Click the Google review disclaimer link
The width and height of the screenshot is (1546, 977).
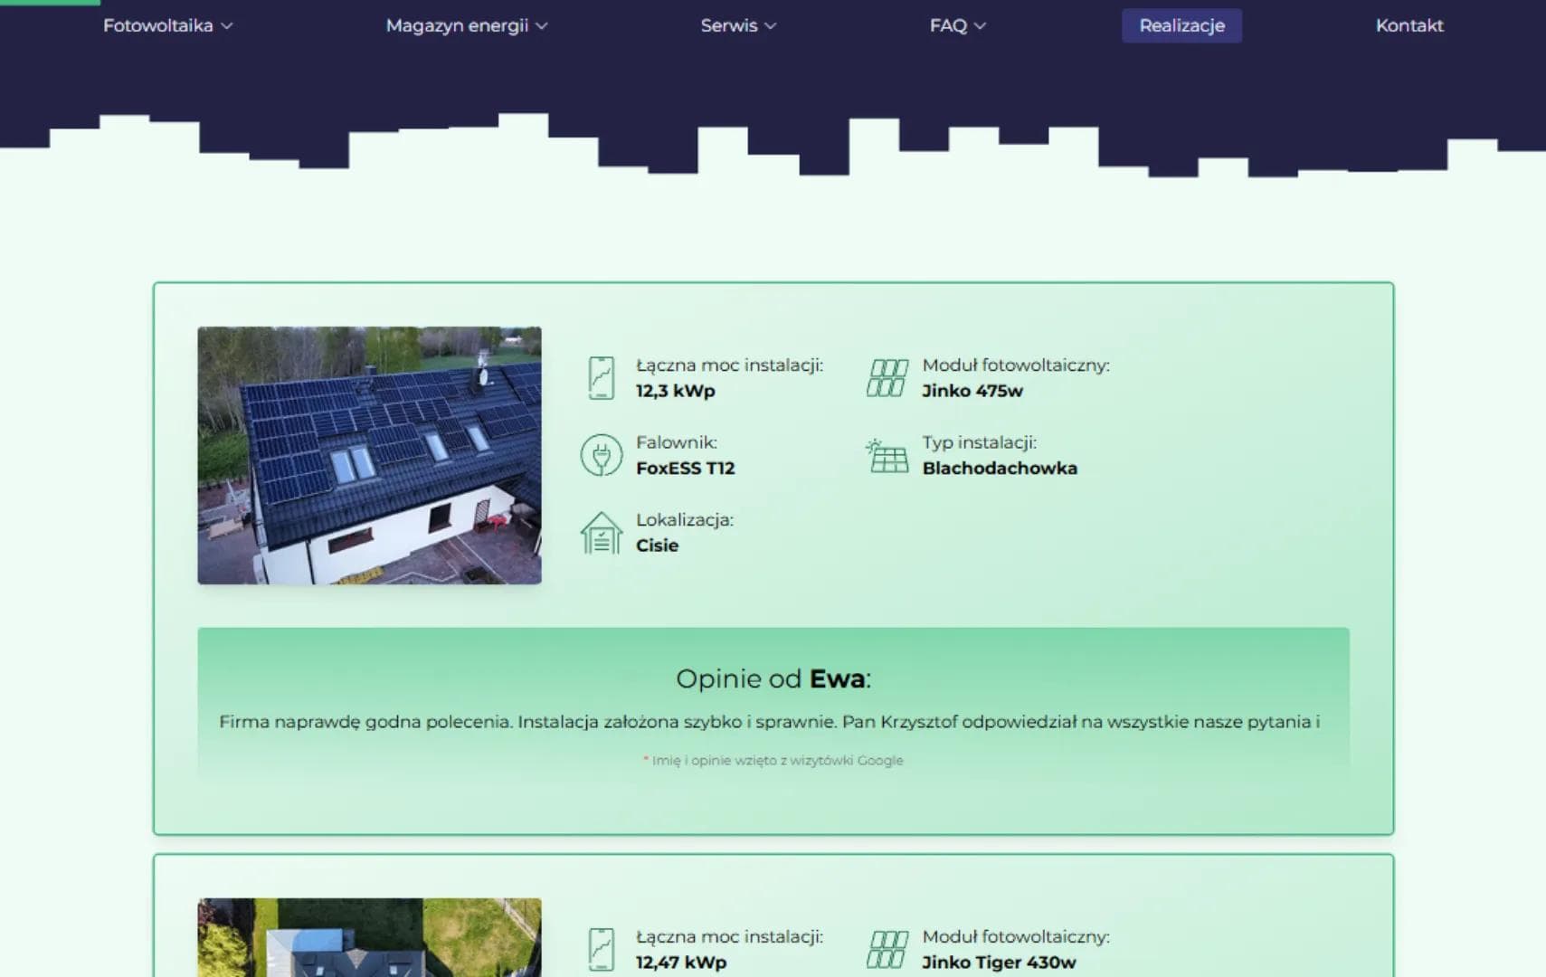coord(773,760)
